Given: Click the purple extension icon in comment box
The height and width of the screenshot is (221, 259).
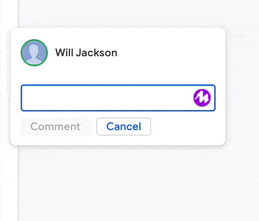Looking at the screenshot, I should 202,98.
